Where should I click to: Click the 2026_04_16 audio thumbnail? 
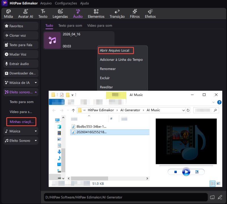pos(52,40)
